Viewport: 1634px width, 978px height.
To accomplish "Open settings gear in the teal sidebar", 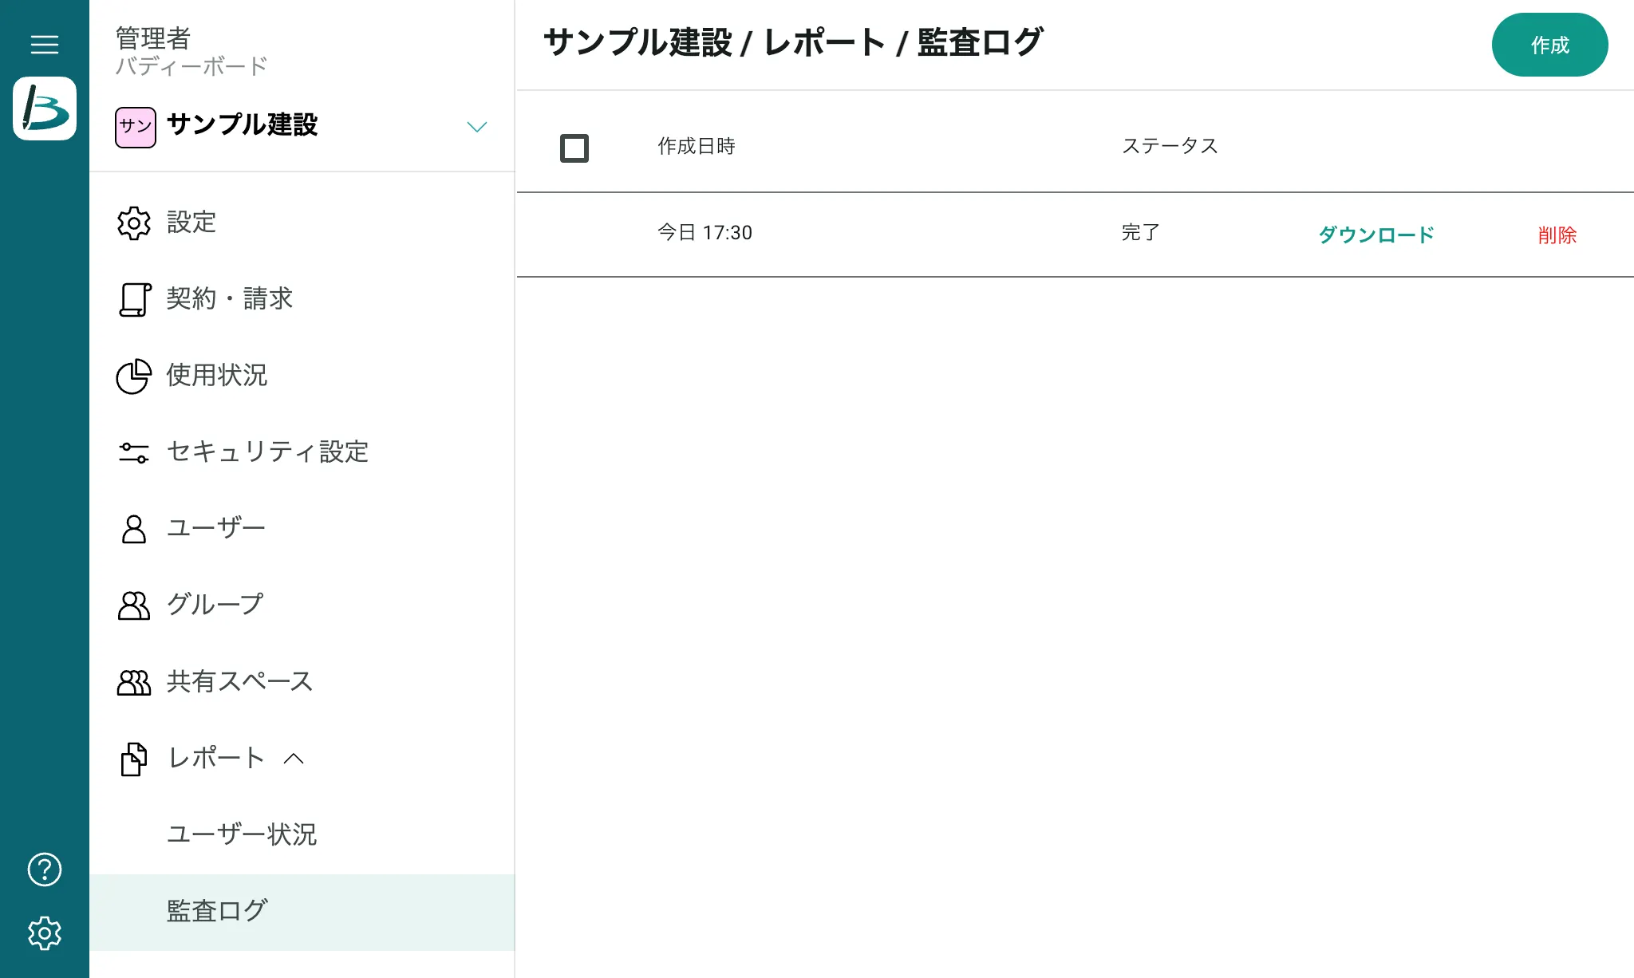I will (x=45, y=933).
